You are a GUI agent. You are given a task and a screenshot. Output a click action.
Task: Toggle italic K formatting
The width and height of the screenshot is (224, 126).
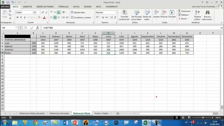point(21,17)
